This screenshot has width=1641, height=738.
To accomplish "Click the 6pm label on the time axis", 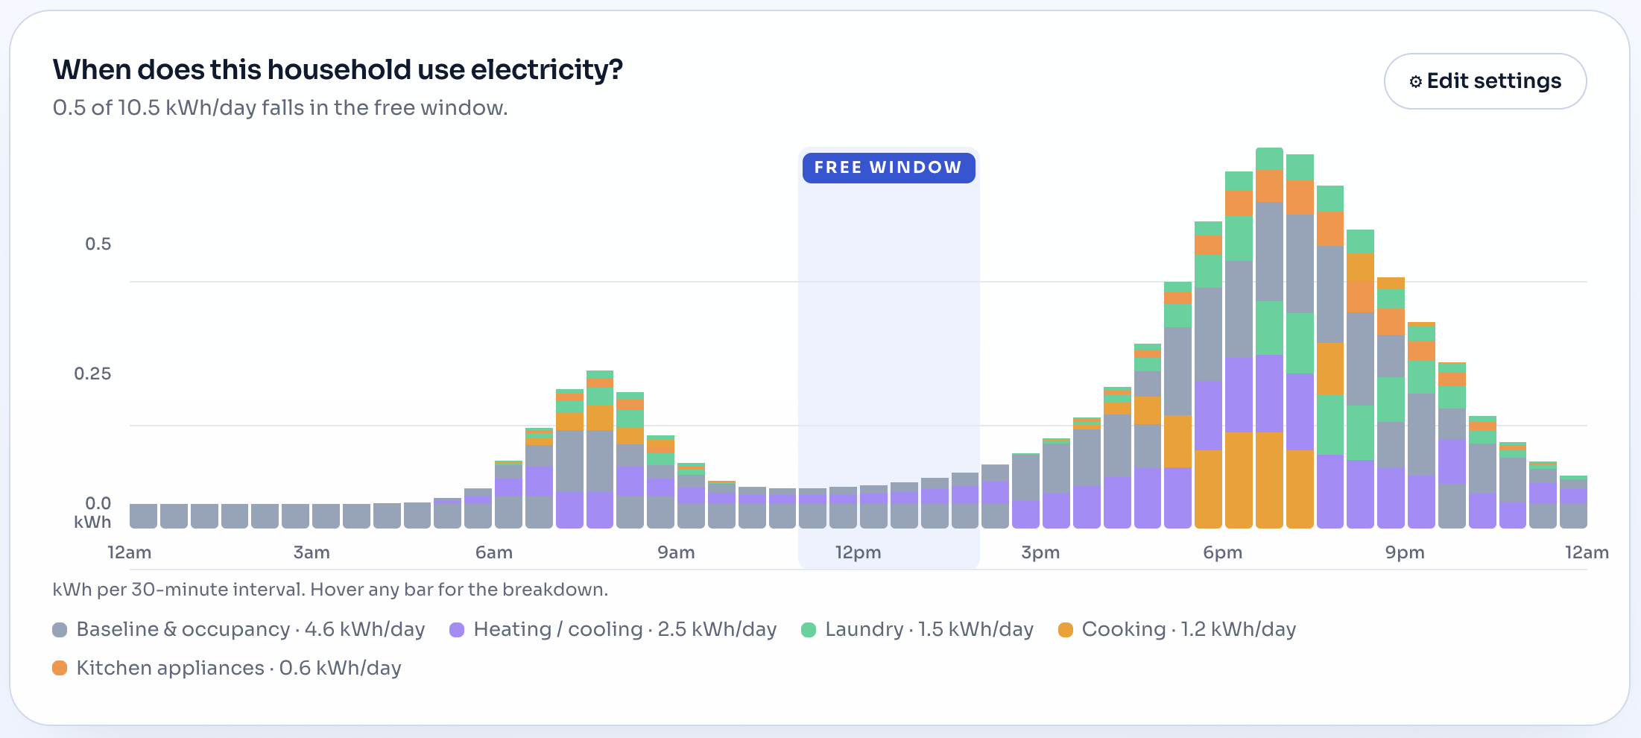I will pyautogui.click(x=1222, y=552).
